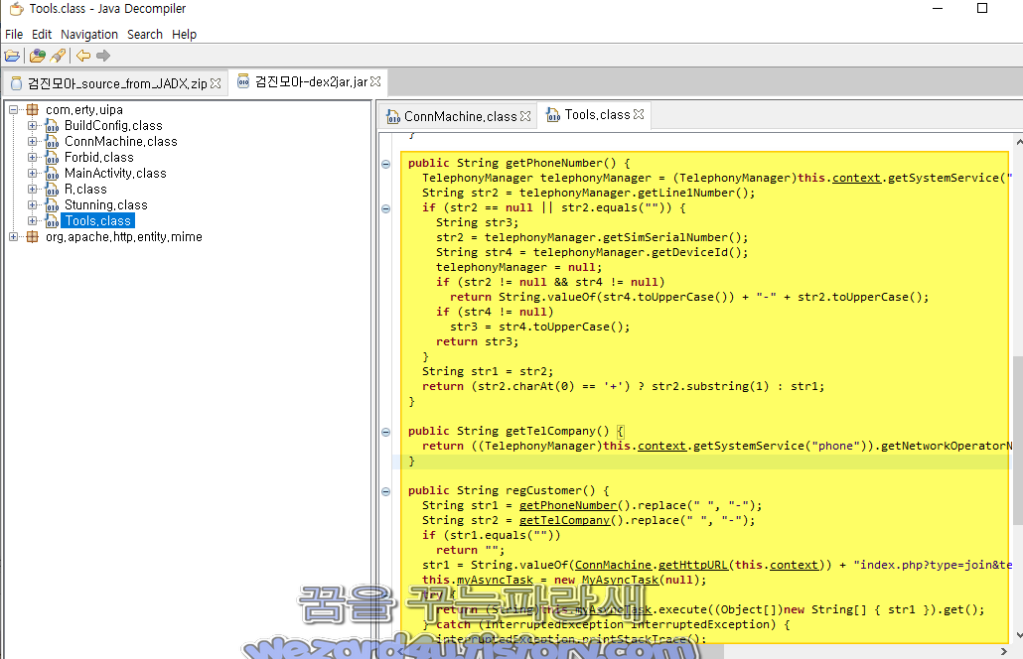Close the Tools.class editor tab
The height and width of the screenshot is (659, 1023).
pos(639,114)
